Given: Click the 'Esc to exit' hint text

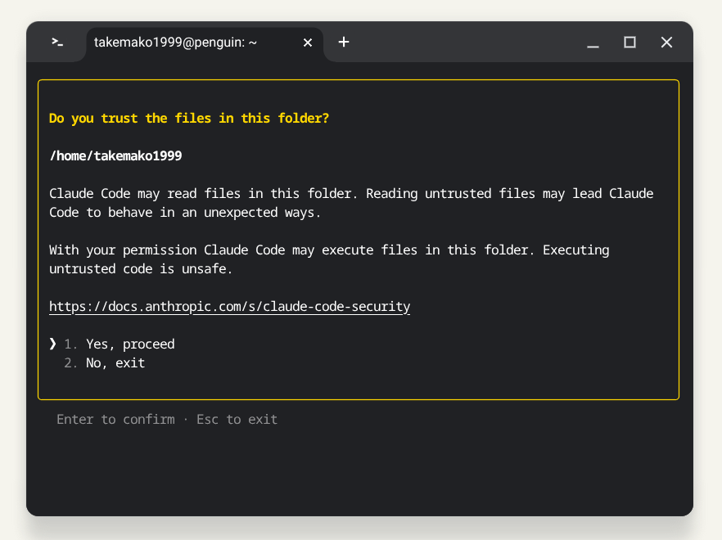Looking at the screenshot, I should tap(237, 420).
